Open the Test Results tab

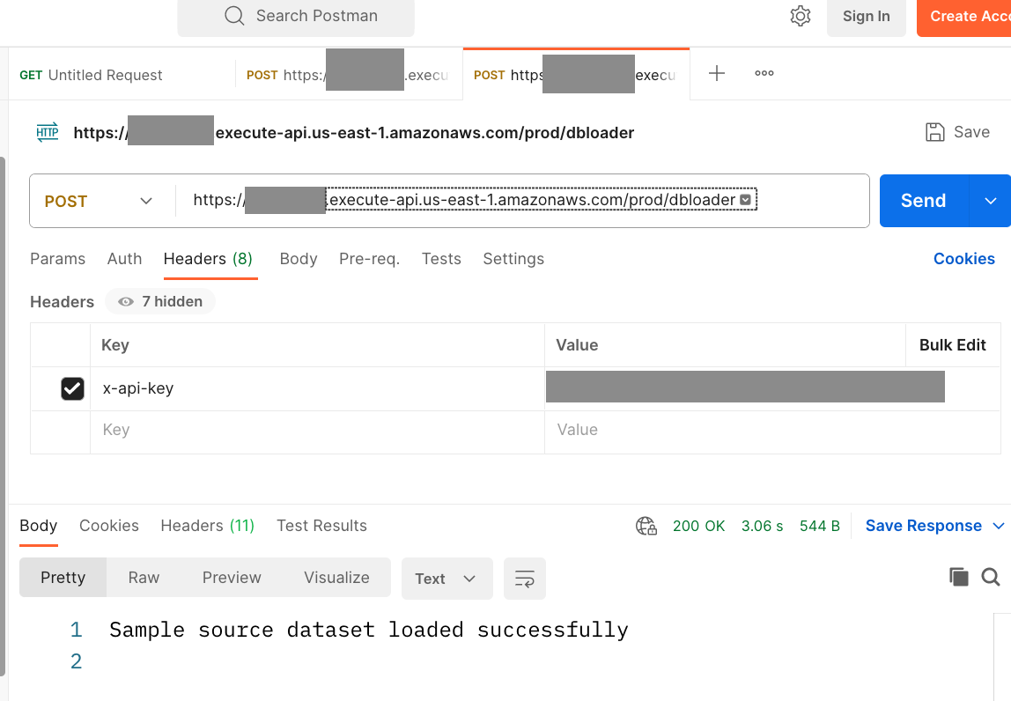click(x=321, y=527)
